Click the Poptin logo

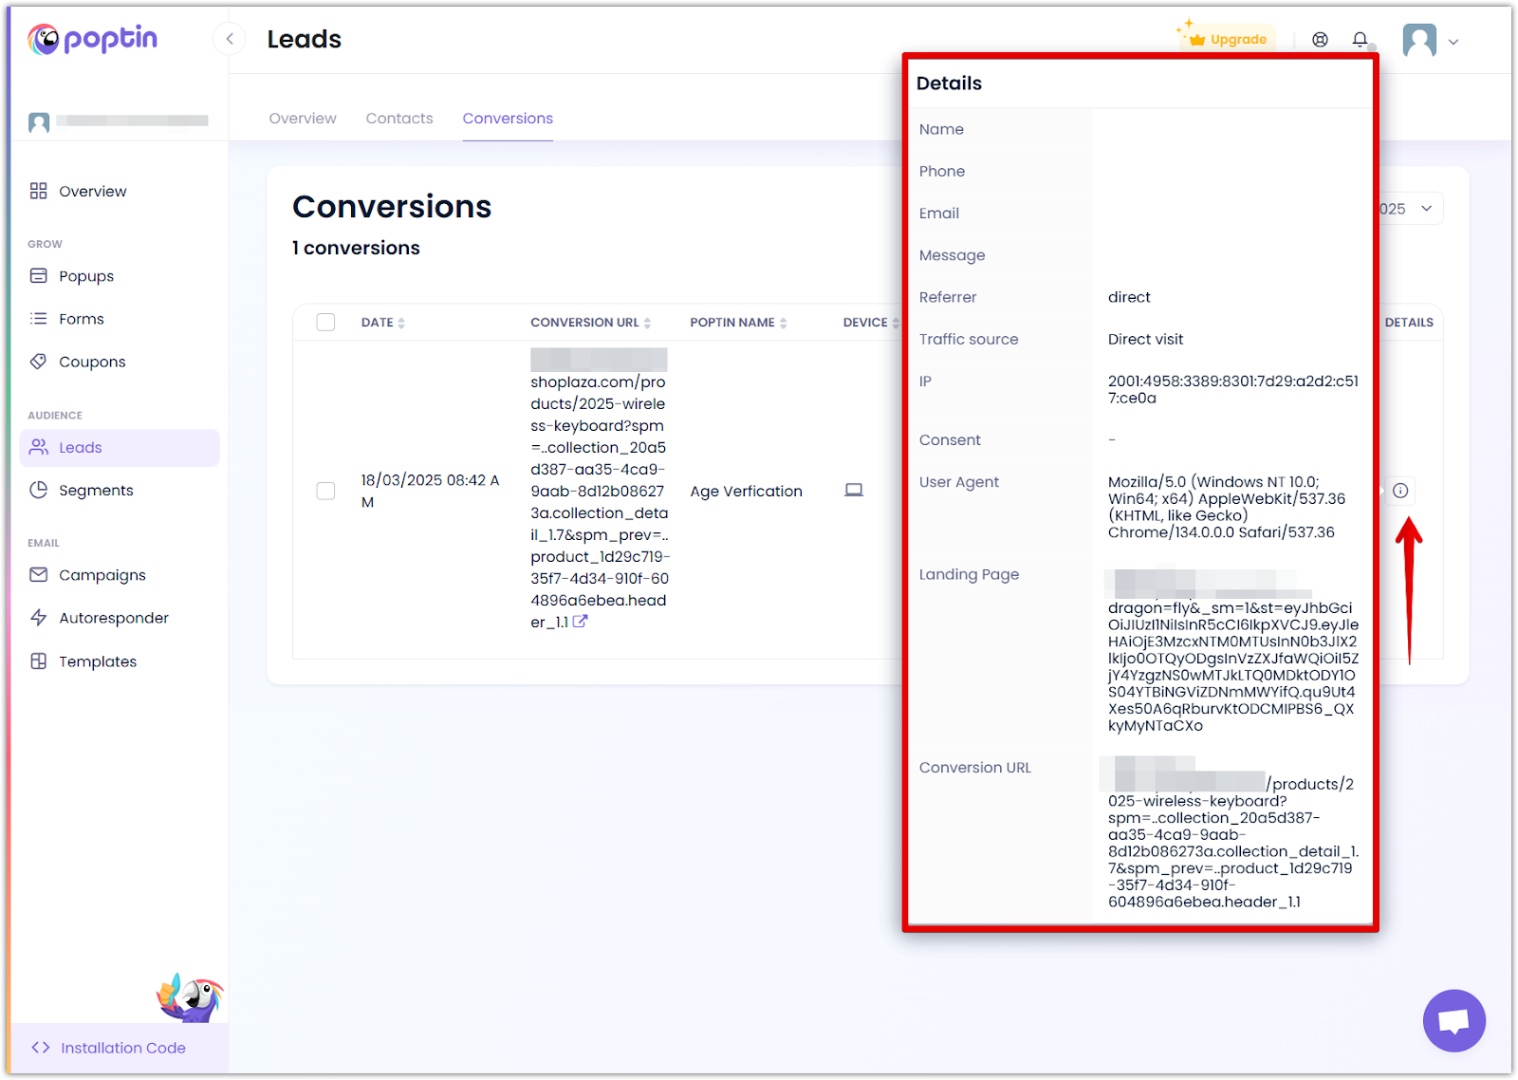tap(93, 39)
